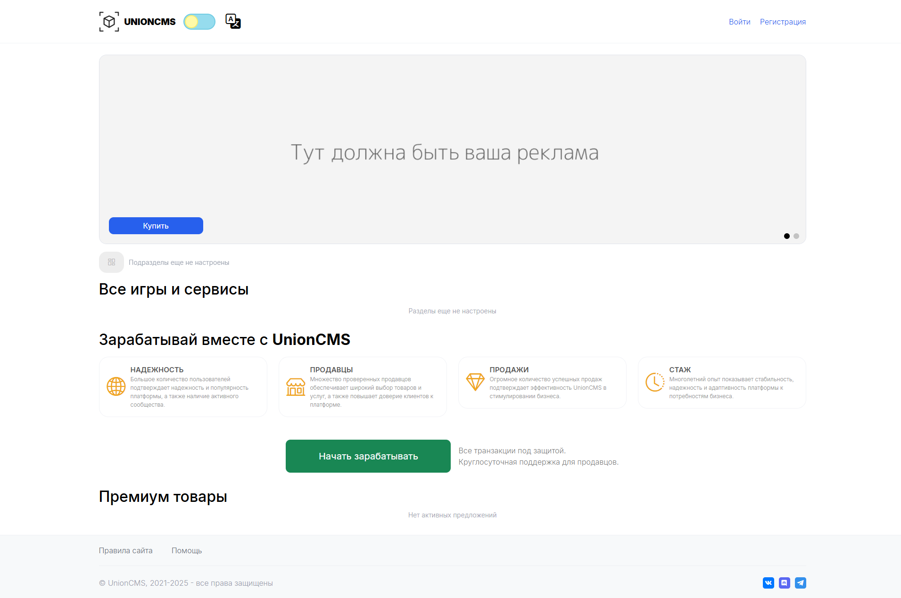The height and width of the screenshot is (598, 901).
Task: Click the Начать зарабатывать button
Action: [x=368, y=456]
